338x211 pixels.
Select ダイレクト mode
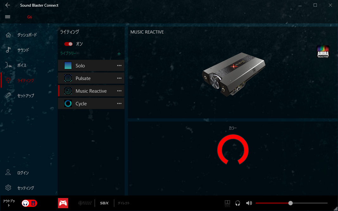tap(123, 203)
